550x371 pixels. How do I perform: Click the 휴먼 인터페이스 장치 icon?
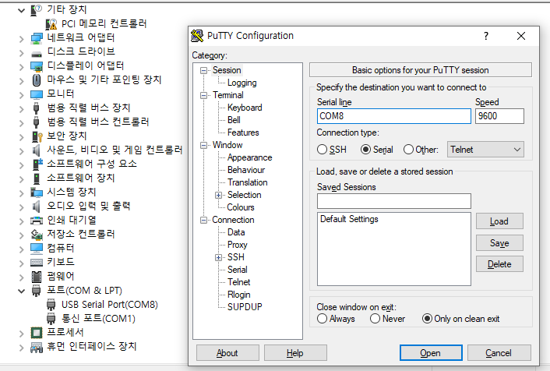37,348
